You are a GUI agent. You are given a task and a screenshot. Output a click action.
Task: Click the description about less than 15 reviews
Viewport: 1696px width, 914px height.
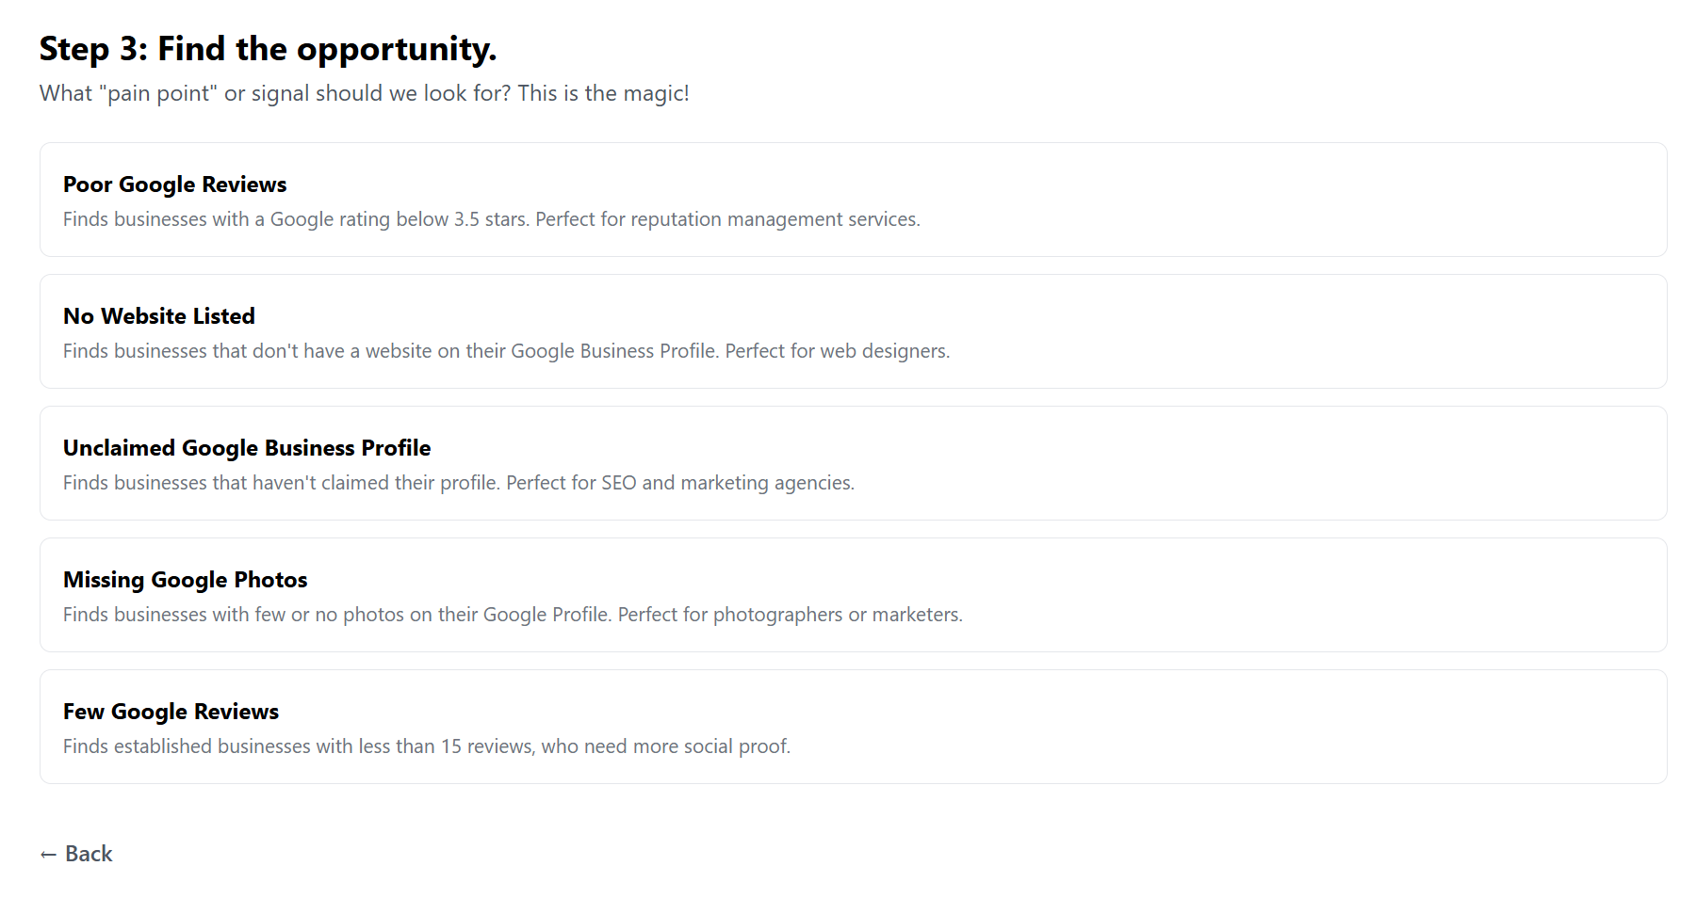(426, 746)
